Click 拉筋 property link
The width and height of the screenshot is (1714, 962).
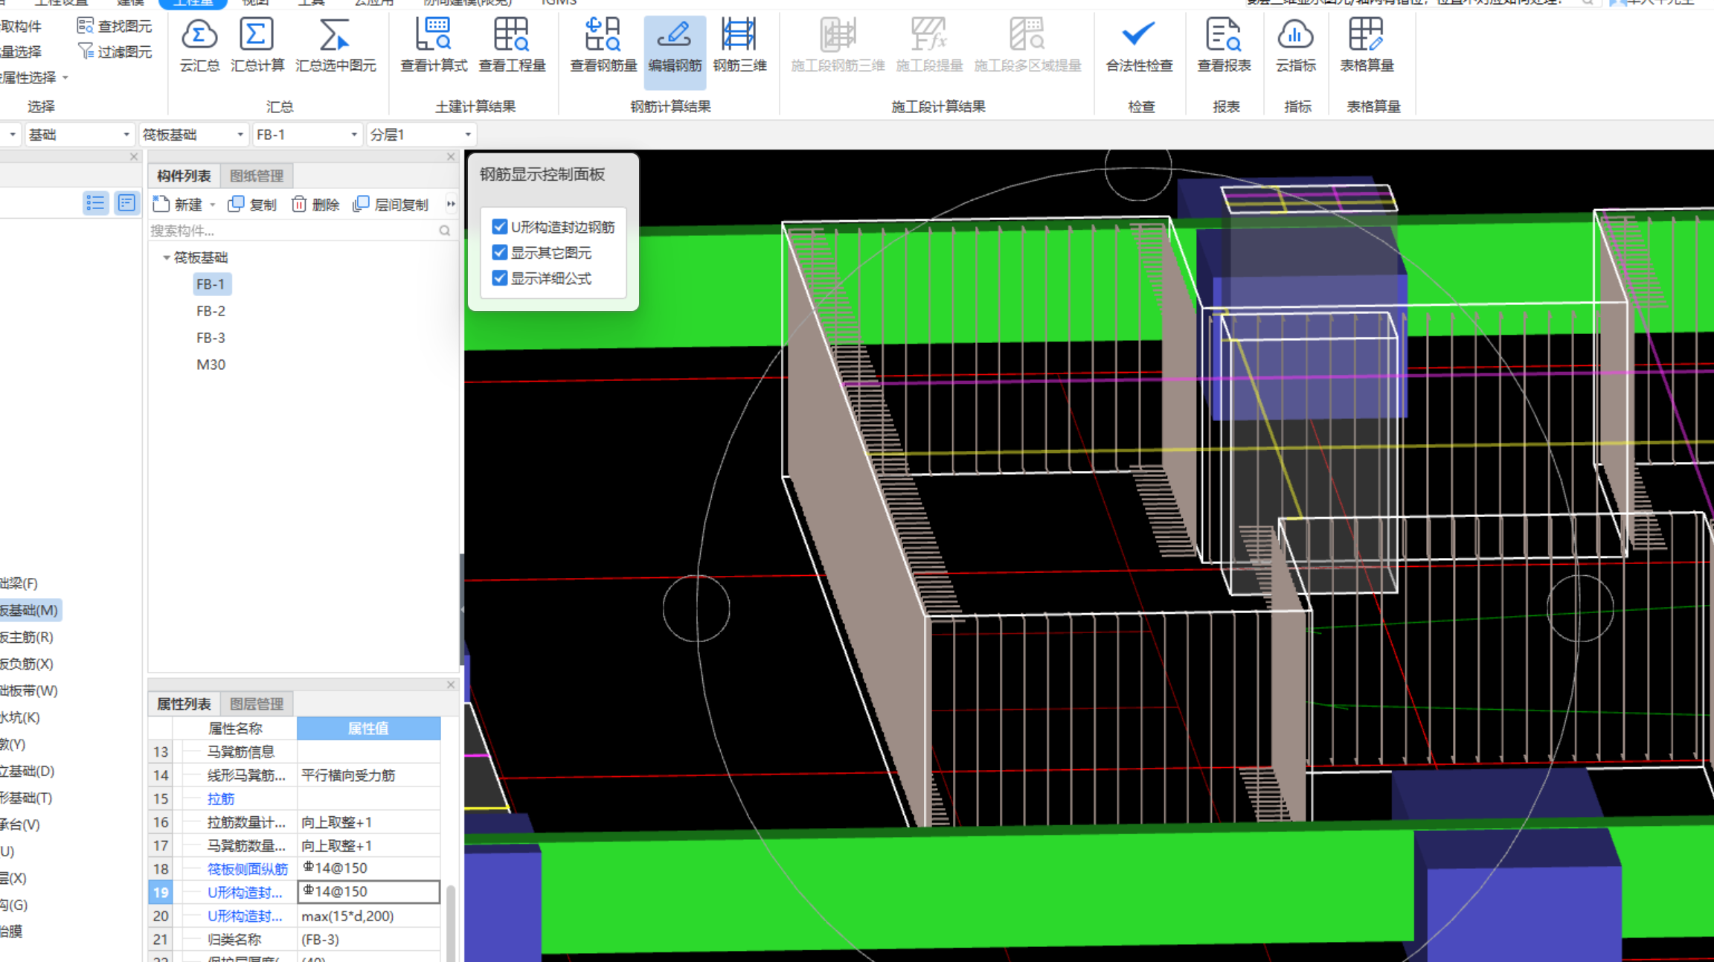(221, 798)
